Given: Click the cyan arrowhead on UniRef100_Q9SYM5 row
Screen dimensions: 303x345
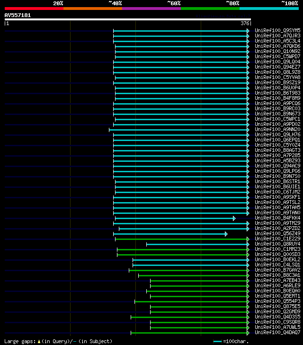Looking at the screenshot, I should [x=248, y=31].
